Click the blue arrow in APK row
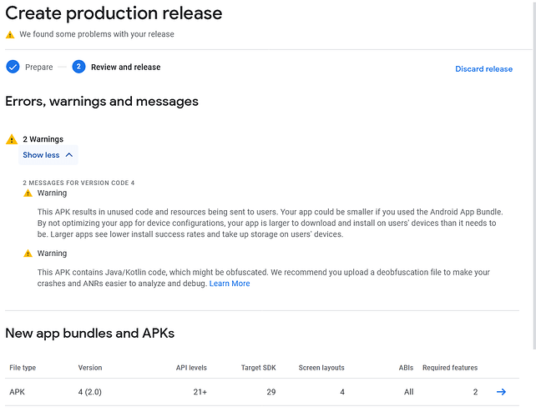 point(501,392)
